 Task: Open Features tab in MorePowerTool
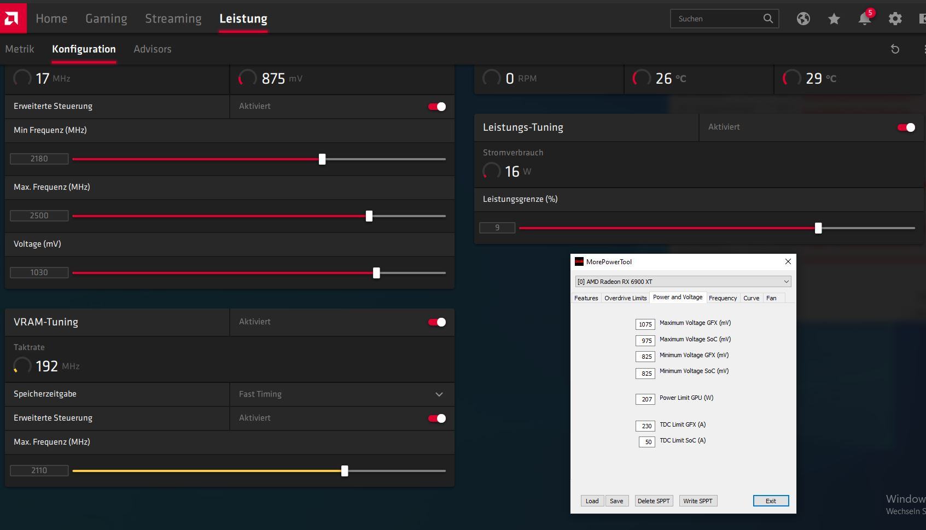click(586, 298)
